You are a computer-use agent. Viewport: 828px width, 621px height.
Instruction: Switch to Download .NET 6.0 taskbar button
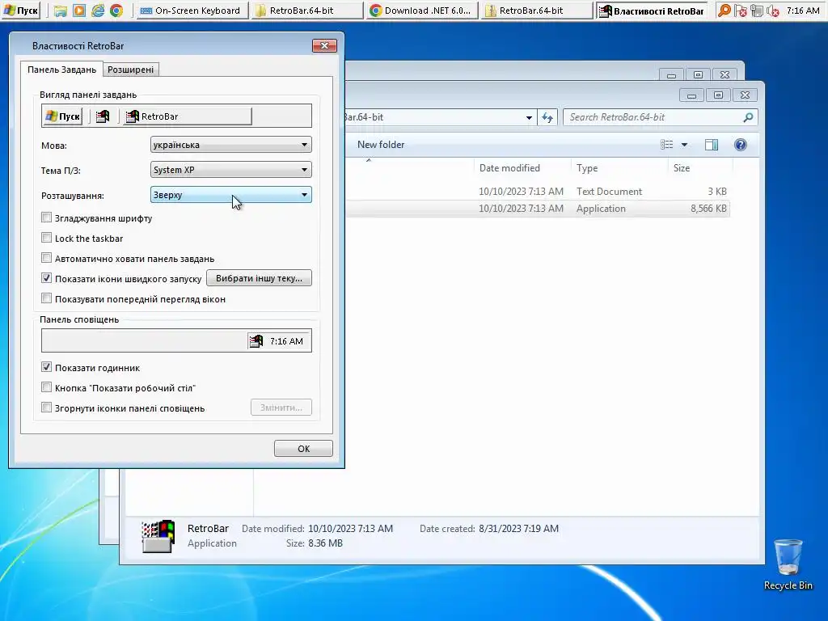[x=421, y=11]
